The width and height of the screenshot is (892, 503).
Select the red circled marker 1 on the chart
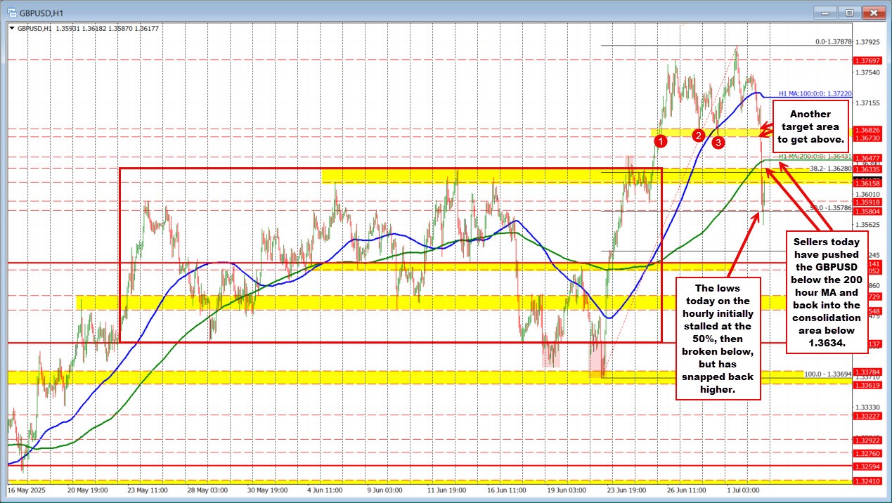click(x=661, y=141)
